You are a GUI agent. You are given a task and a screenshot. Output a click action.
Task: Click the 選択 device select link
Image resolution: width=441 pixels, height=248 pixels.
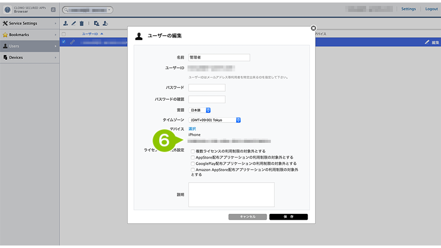coord(192,129)
